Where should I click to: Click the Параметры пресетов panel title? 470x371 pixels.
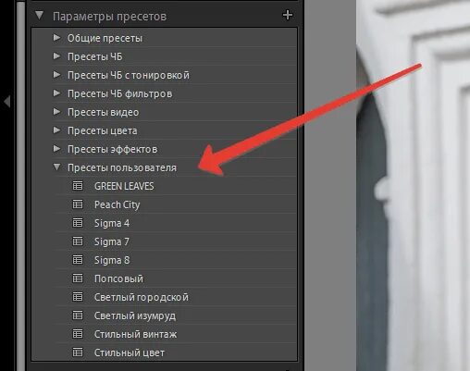click(109, 17)
